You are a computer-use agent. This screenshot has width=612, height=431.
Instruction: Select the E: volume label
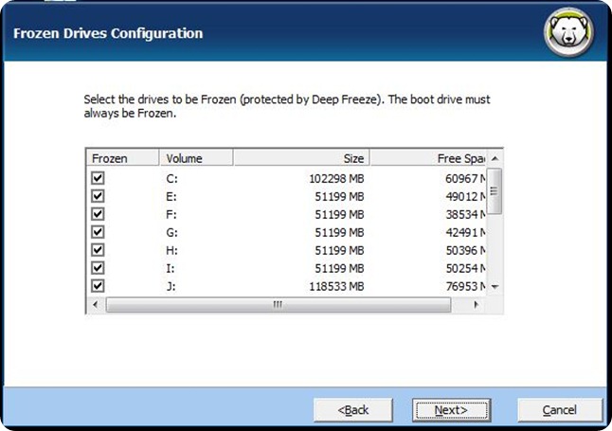point(171,197)
